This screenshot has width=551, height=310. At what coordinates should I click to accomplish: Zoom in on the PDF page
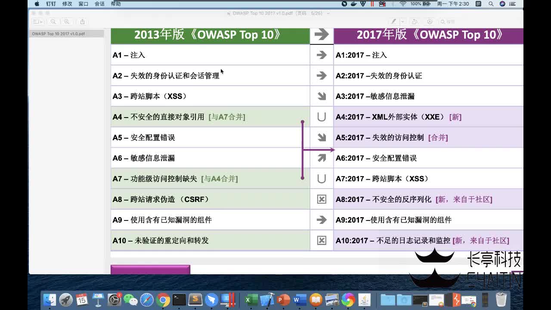tap(67, 22)
